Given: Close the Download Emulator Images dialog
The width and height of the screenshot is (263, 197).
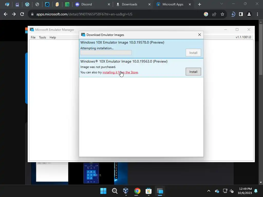Looking at the screenshot, I should coord(199,35).
